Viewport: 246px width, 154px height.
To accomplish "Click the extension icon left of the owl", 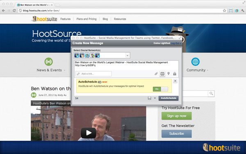I will 230,11.
